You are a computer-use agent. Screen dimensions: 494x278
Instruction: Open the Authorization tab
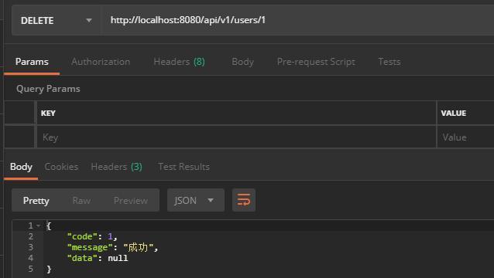point(101,62)
